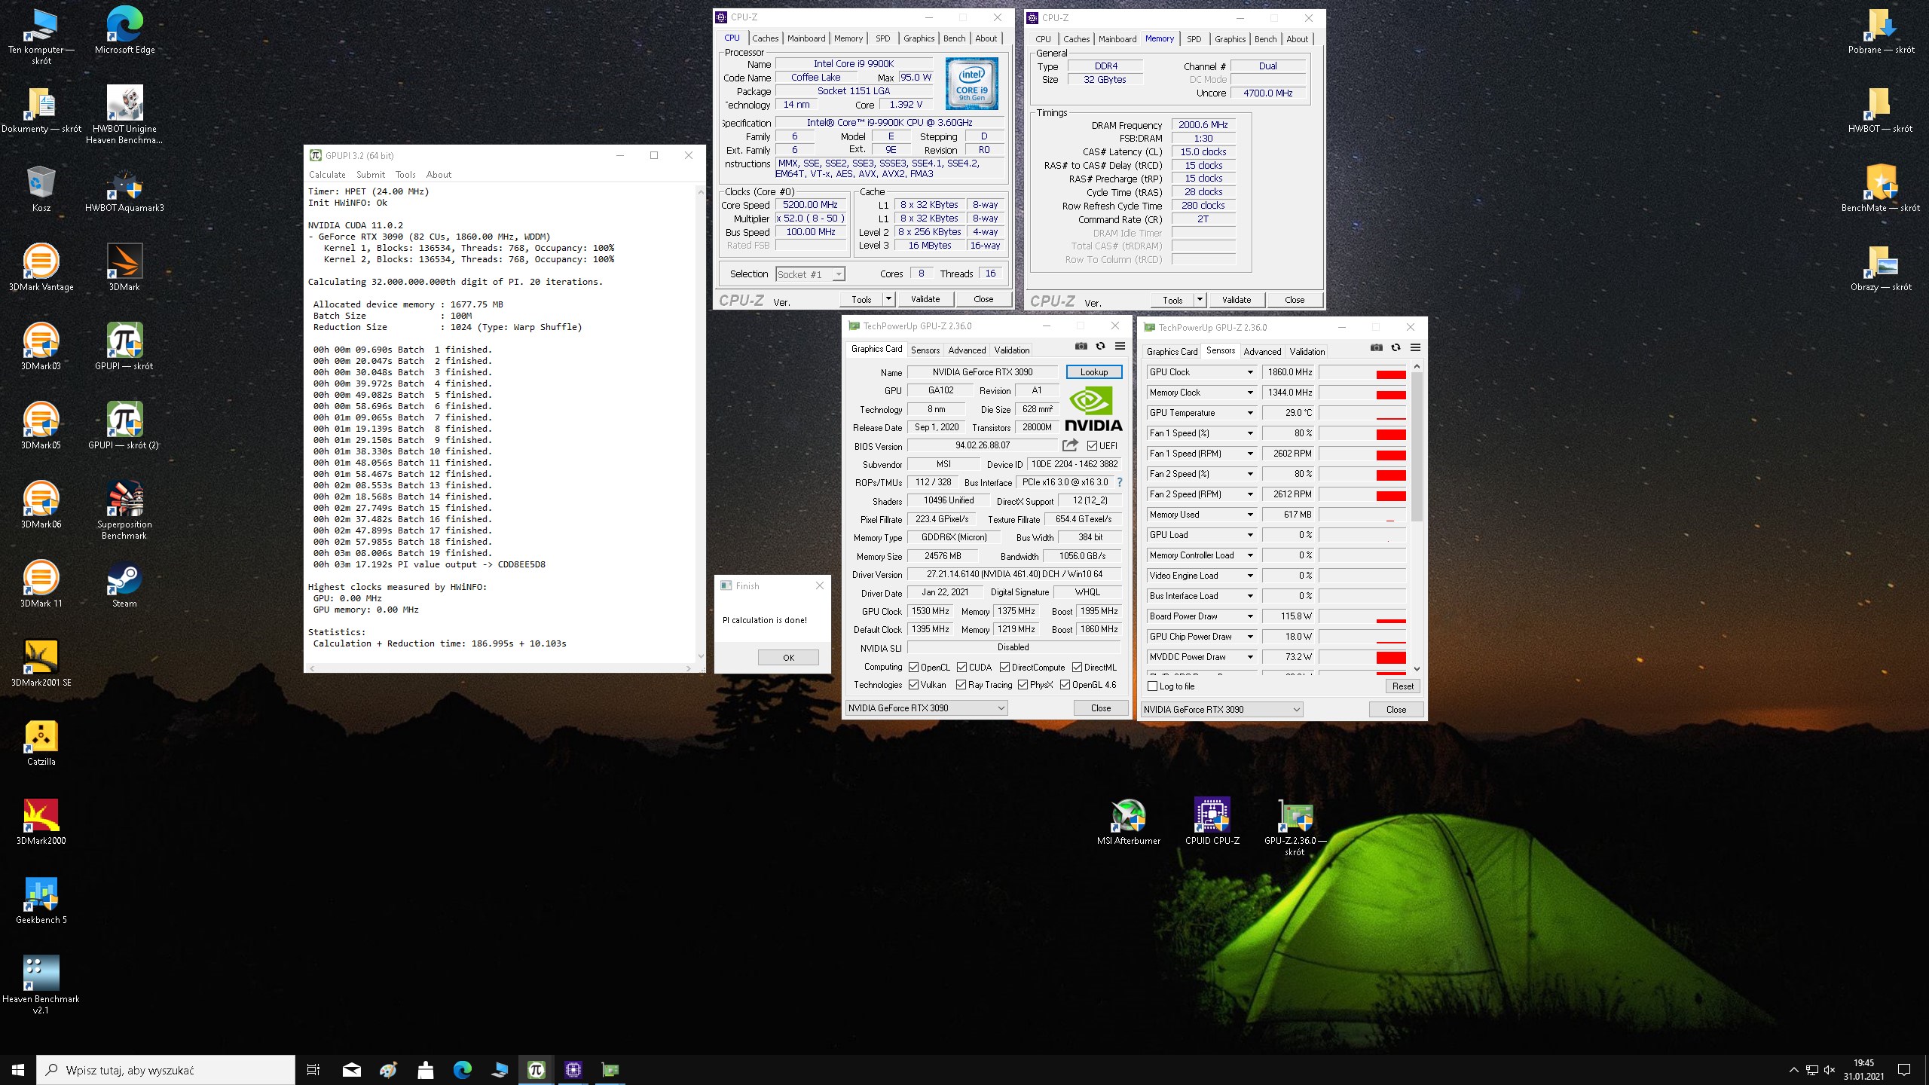Click the GPUPI horizontal scrollbar
1929x1085 pixels.
(500, 668)
